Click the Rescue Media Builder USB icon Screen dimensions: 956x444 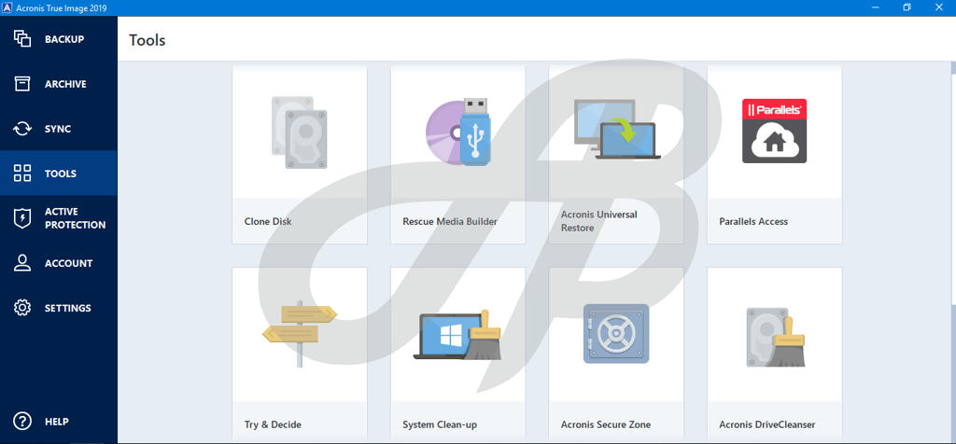coord(457,131)
